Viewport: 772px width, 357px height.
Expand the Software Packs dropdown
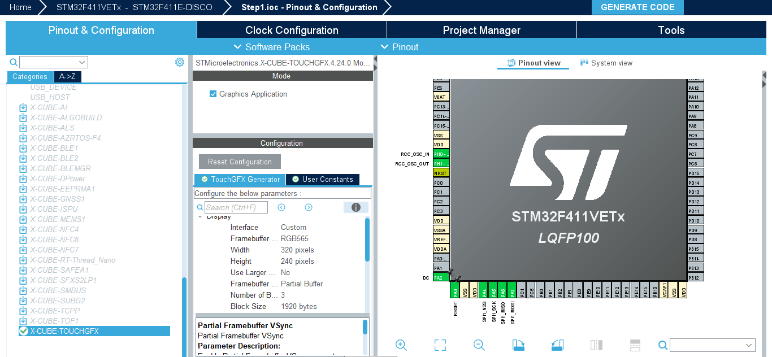[x=272, y=47]
